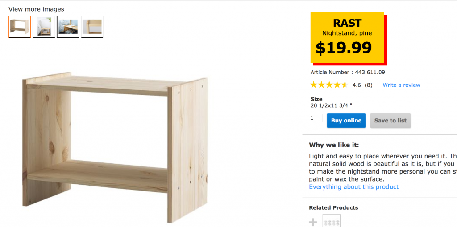Click the RAST product name on price tag
The height and width of the screenshot is (227, 457).
point(347,24)
